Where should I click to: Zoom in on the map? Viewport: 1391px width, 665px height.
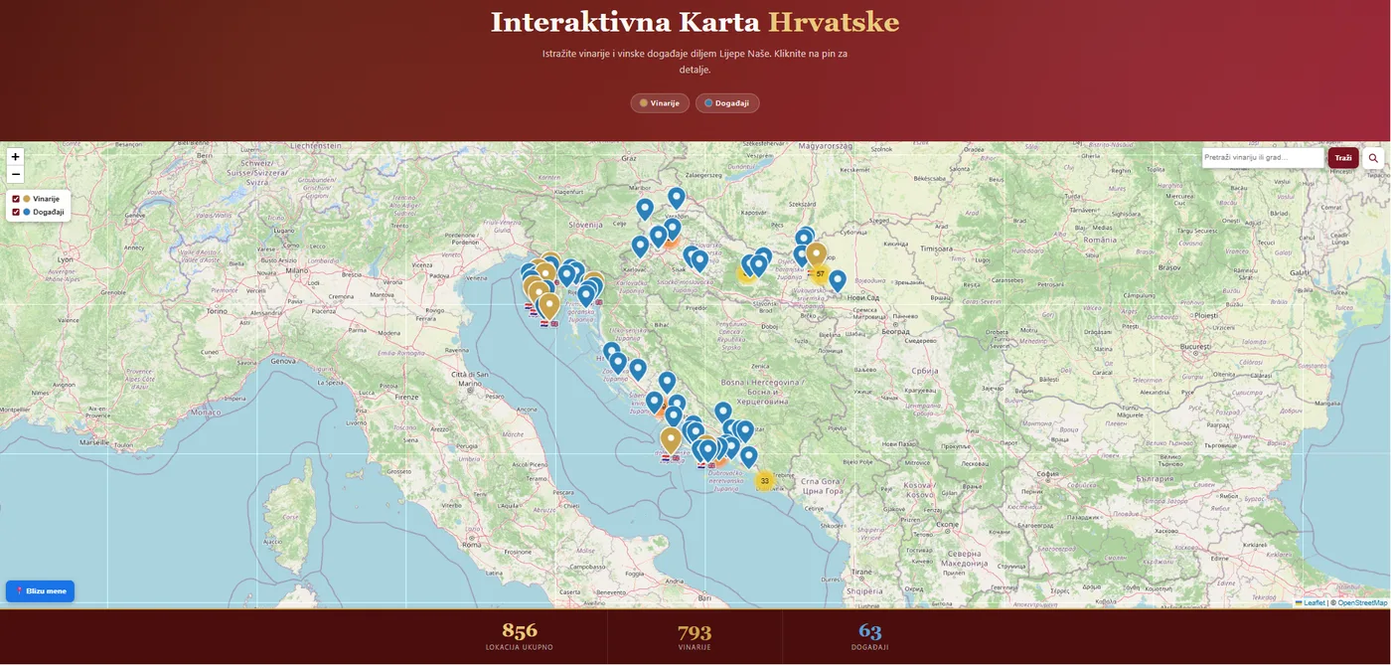[x=15, y=156]
